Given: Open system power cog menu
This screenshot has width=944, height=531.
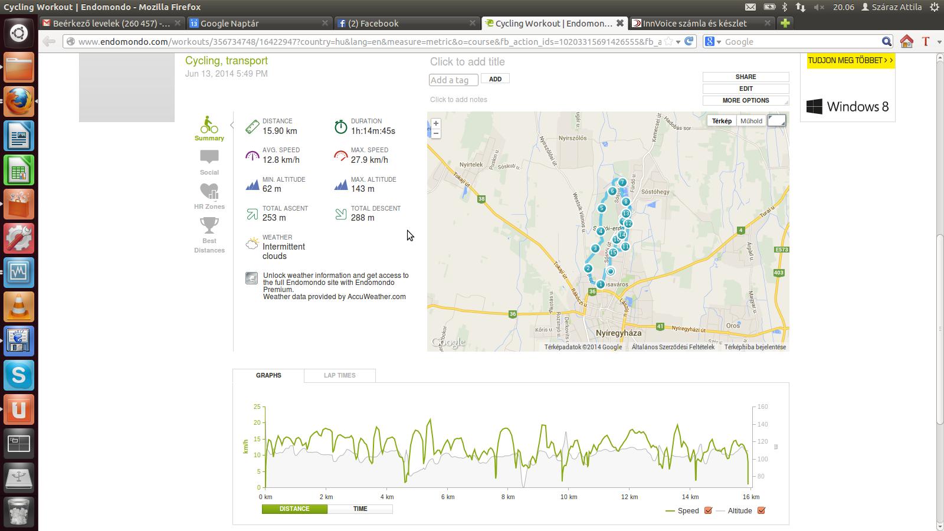Looking at the screenshot, I should pos(934,7).
